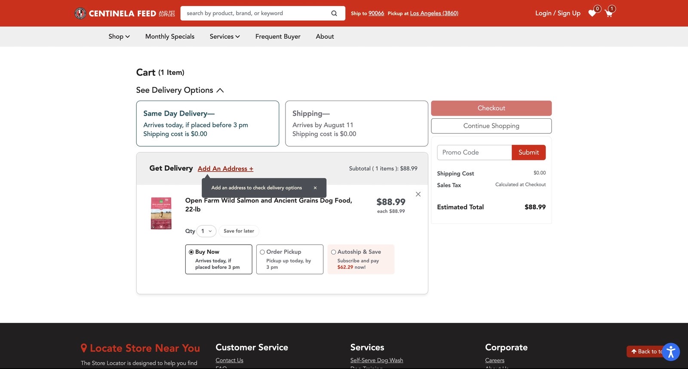Select the Autoship & Save option
The image size is (688, 369).
333,252
